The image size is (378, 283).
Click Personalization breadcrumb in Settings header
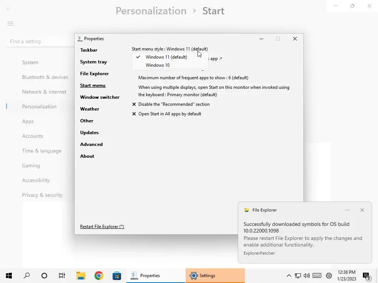(x=151, y=11)
